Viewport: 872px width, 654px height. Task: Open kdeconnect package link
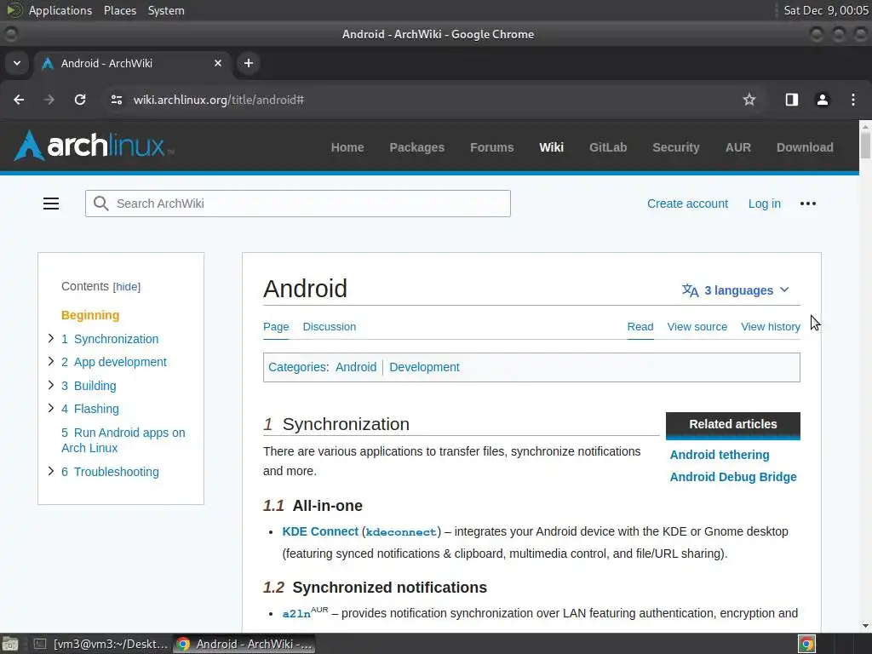tap(401, 532)
